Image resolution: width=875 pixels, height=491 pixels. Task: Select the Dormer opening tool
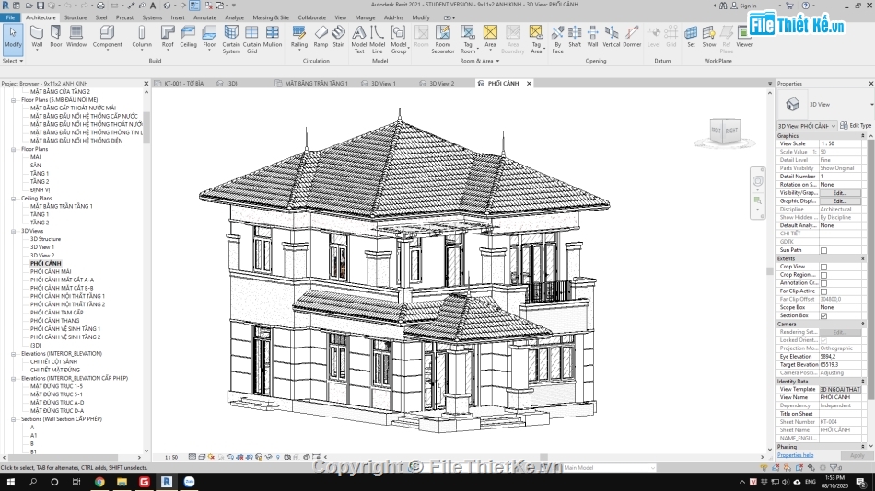632,37
